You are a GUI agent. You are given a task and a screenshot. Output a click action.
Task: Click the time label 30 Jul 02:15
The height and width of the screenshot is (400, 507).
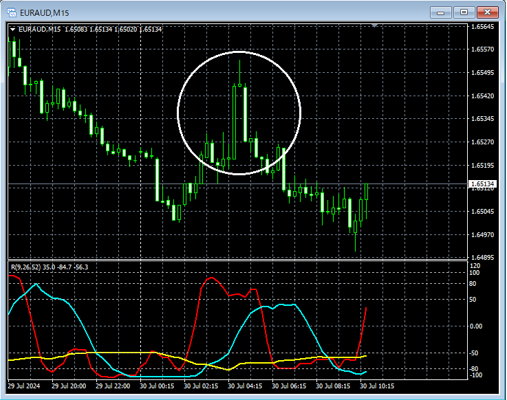[x=201, y=386]
